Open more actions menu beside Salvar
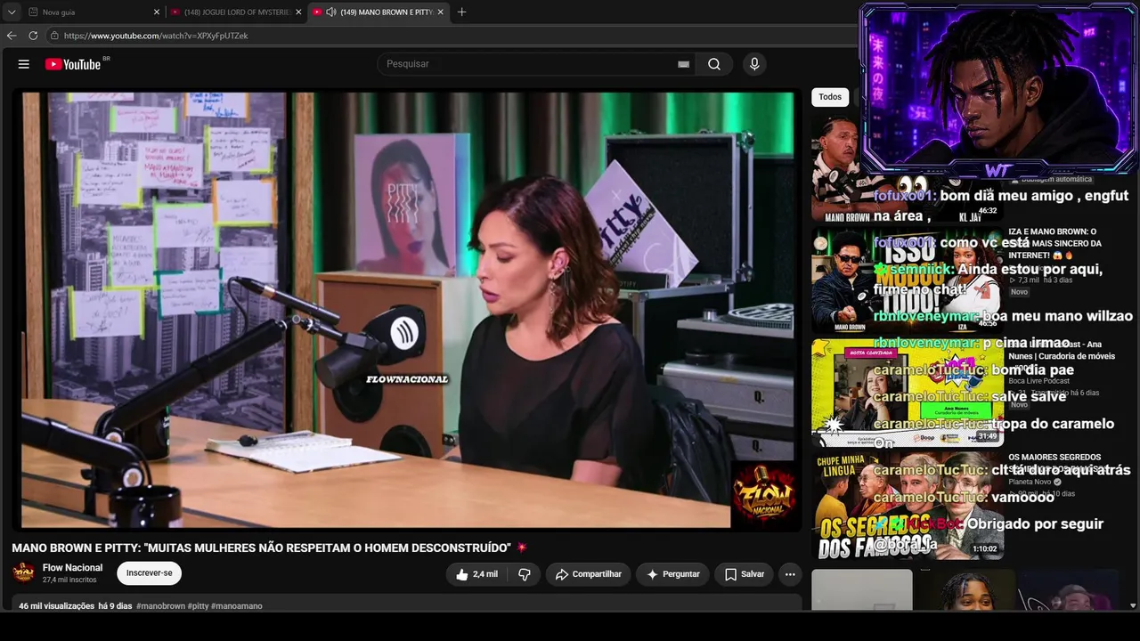 [x=790, y=574]
